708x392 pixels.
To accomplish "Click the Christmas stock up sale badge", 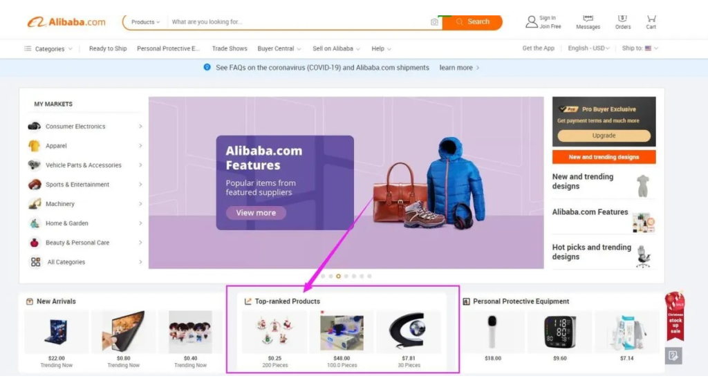I will tap(675, 316).
